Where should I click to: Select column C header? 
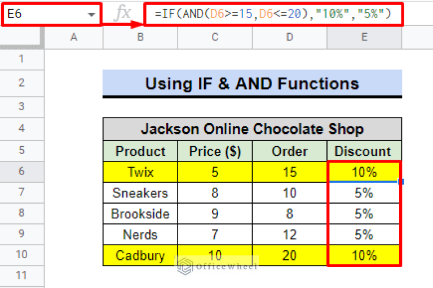pyautogui.click(x=215, y=37)
